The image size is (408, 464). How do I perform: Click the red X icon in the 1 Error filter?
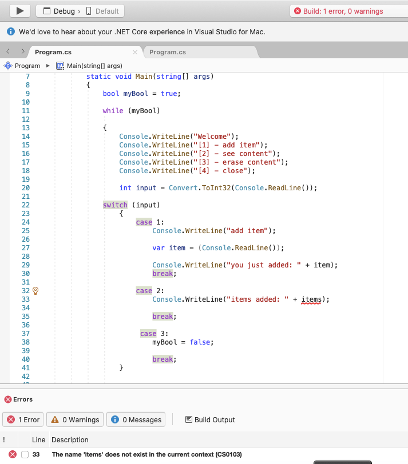coord(11,419)
